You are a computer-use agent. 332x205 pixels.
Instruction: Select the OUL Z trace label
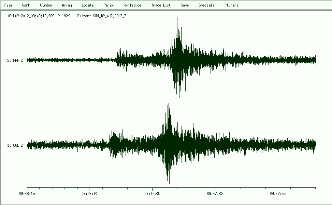(15, 145)
